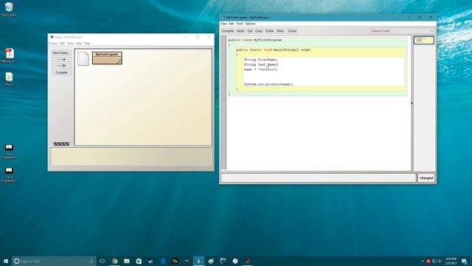The height and width of the screenshot is (266, 472).
Task: Click Find... in the editor toolbar
Action: (280, 31)
